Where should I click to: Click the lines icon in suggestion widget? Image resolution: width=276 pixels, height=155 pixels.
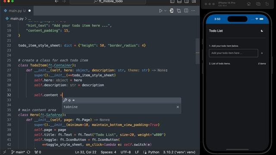pos(74,100)
